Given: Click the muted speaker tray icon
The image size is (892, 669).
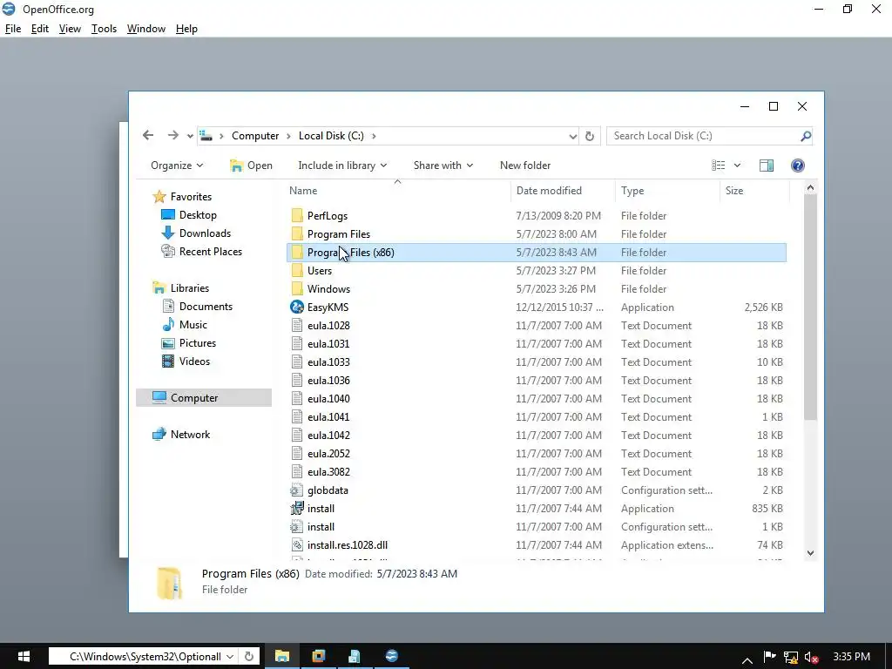Looking at the screenshot, I should point(811,657).
